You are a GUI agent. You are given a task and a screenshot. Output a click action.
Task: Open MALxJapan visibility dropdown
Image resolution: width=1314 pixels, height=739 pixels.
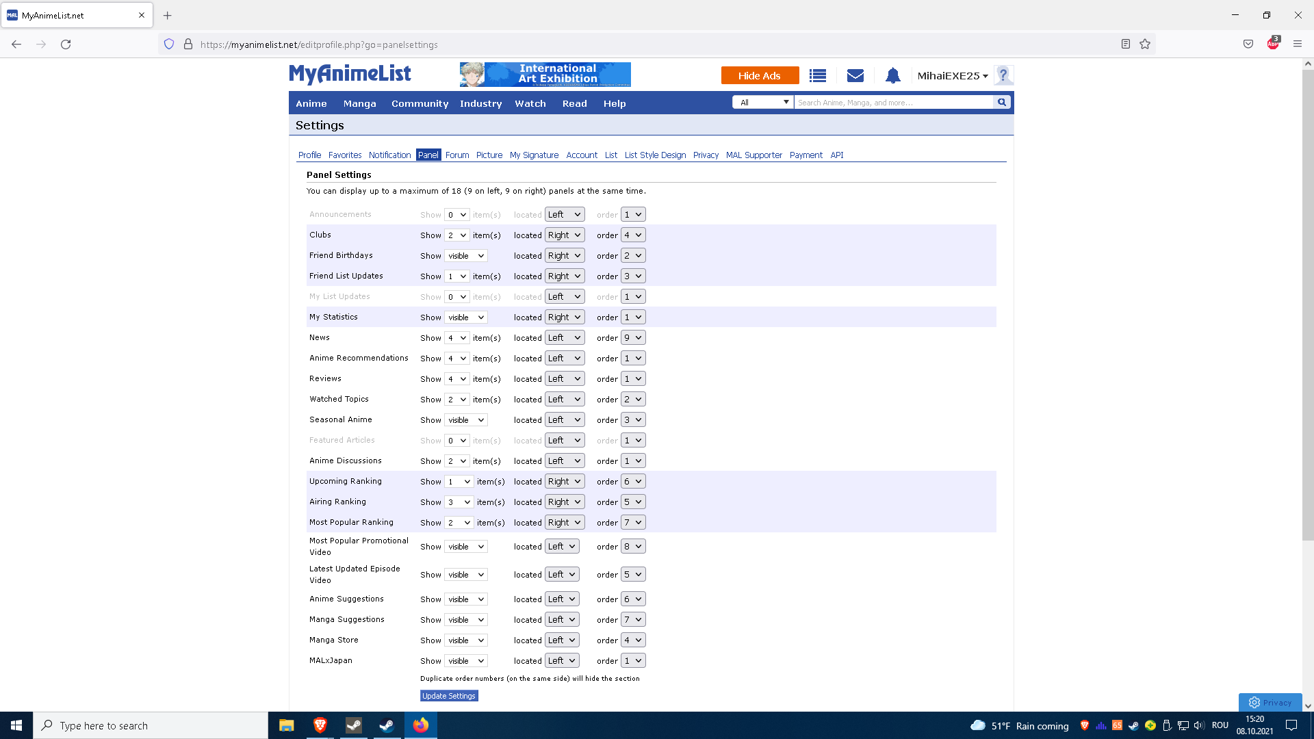pos(465,661)
